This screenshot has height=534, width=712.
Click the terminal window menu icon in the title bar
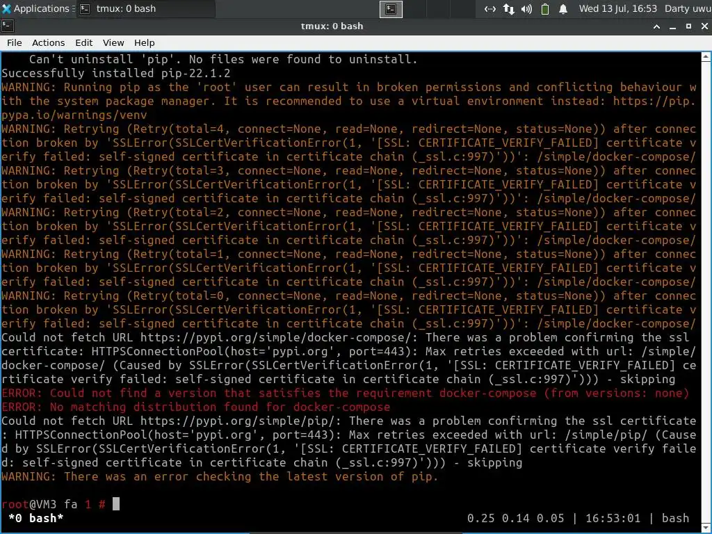coord(8,26)
